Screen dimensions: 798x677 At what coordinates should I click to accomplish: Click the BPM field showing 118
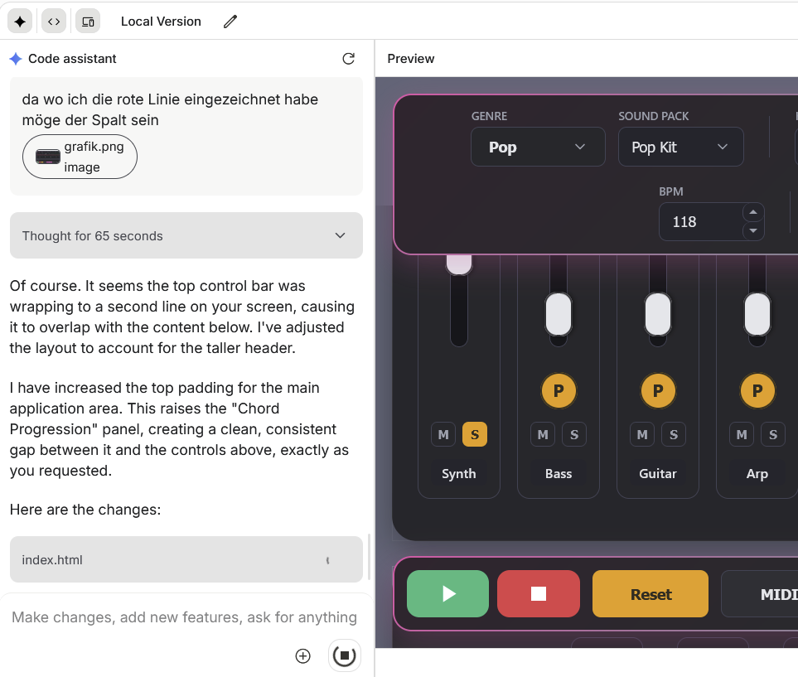[x=700, y=222]
